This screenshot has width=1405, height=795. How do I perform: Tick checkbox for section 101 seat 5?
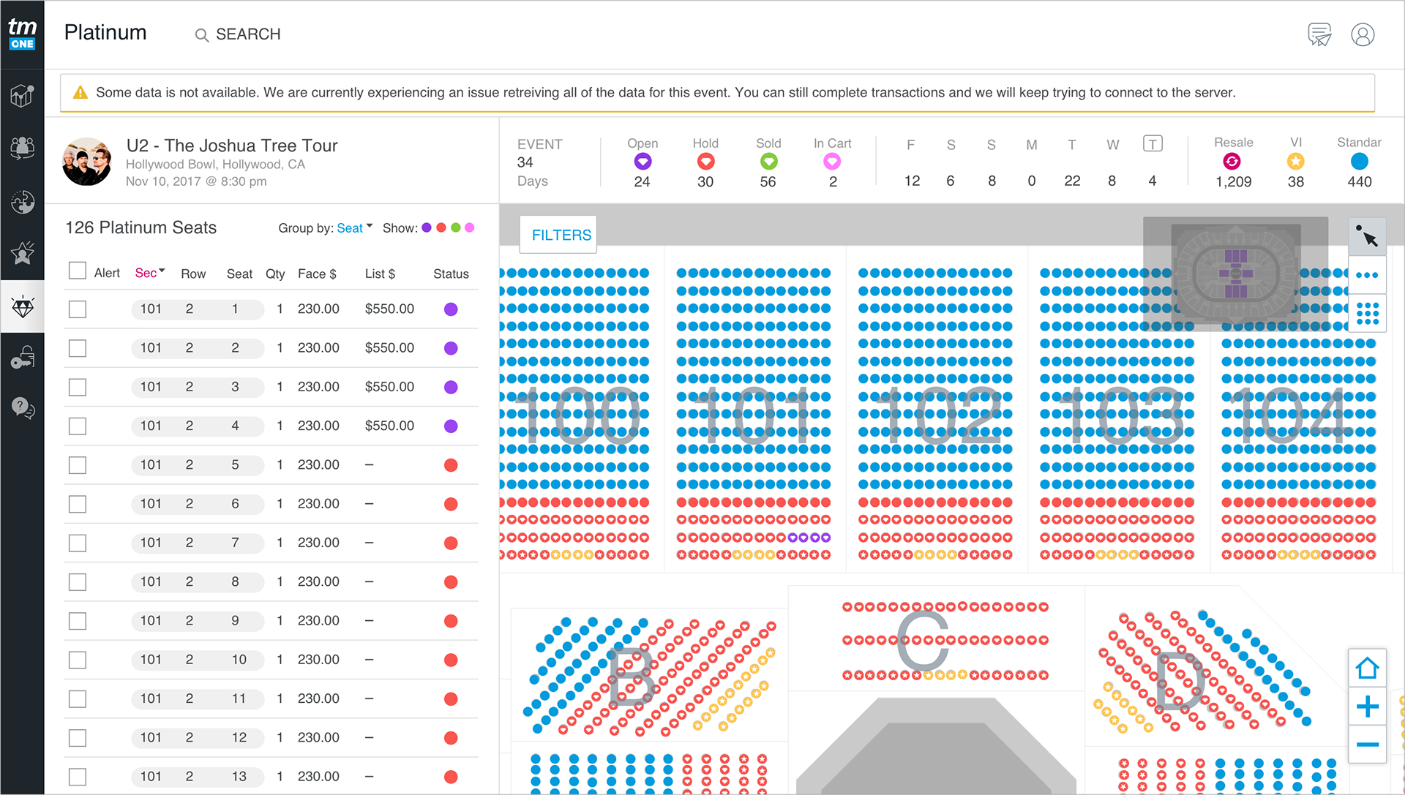tap(78, 465)
